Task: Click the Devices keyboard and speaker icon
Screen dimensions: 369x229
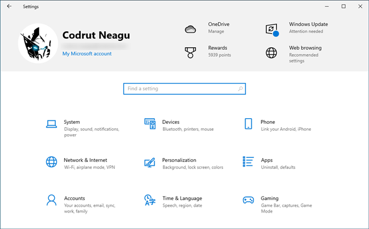Action: [150, 124]
